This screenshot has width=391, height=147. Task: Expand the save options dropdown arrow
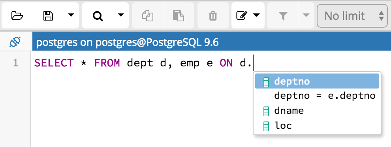[71, 15]
